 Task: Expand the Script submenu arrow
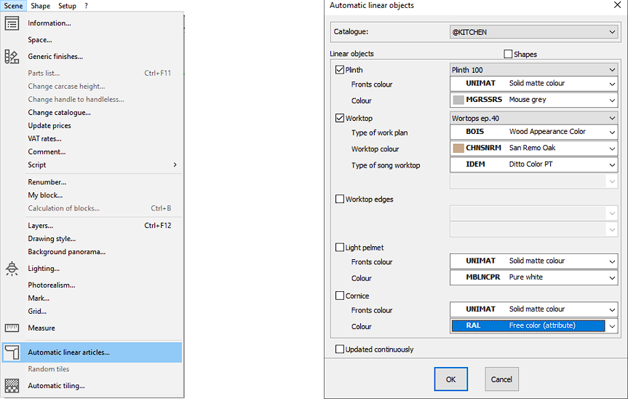(175, 165)
